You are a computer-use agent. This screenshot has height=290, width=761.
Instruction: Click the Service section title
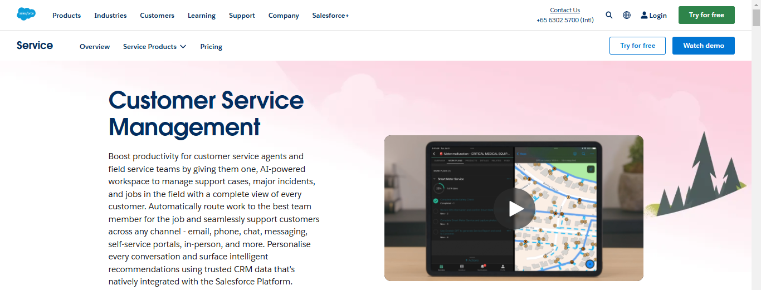[35, 46]
